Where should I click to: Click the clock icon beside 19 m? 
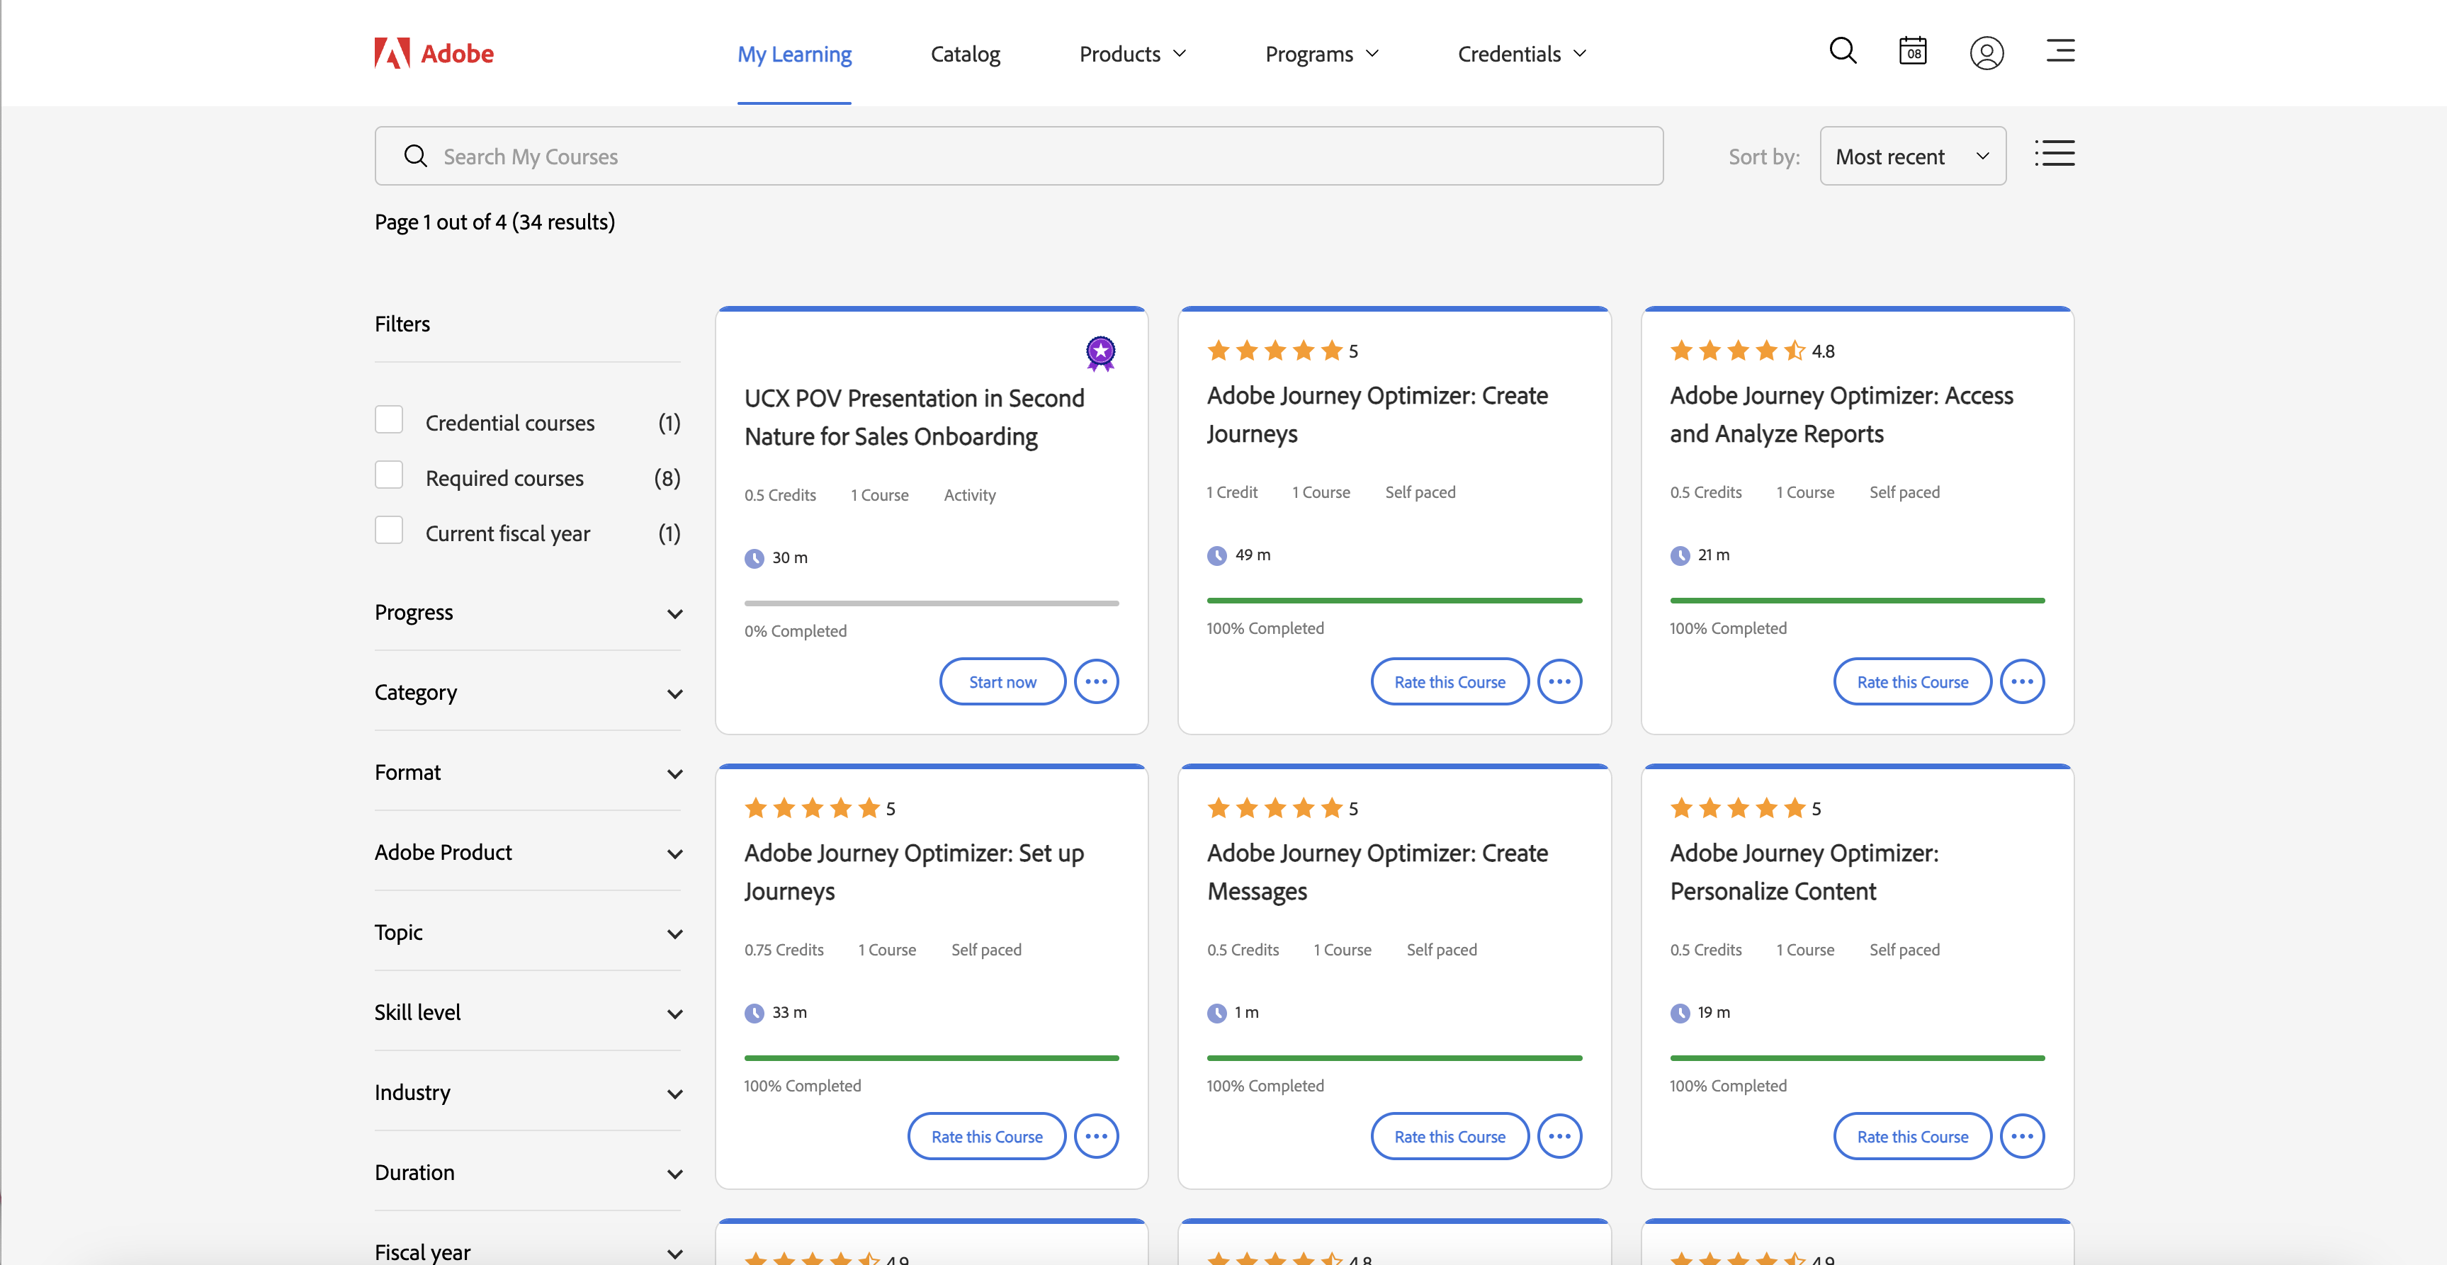(1680, 1014)
